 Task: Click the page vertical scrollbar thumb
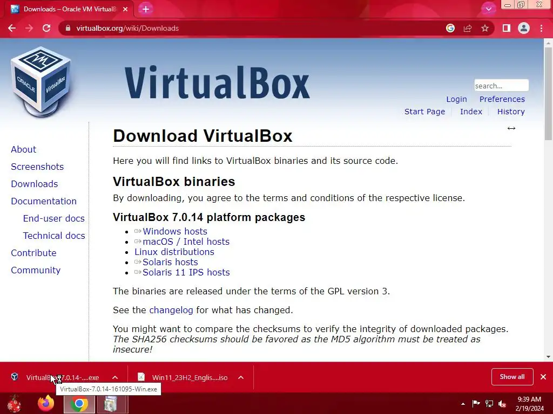coord(548,93)
